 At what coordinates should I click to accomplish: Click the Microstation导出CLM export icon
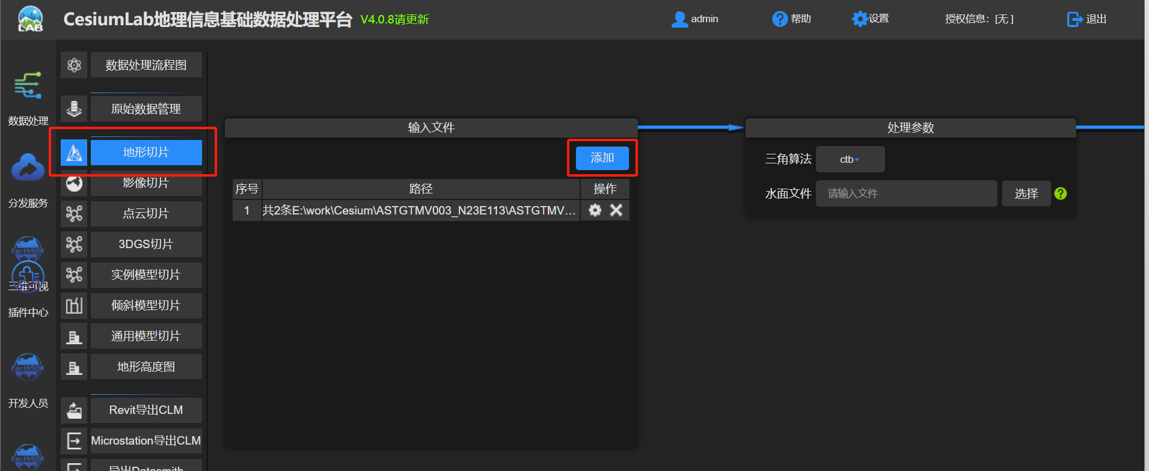click(x=74, y=440)
